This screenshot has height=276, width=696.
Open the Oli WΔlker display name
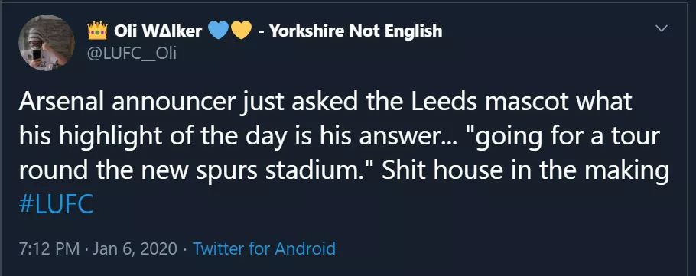(x=158, y=31)
